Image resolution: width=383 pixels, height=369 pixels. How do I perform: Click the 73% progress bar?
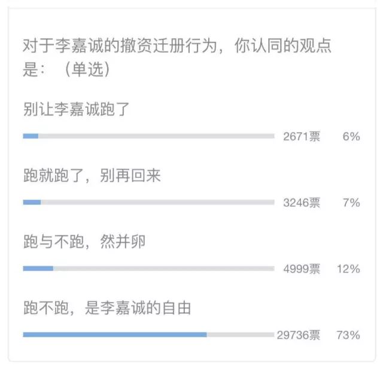click(x=149, y=334)
